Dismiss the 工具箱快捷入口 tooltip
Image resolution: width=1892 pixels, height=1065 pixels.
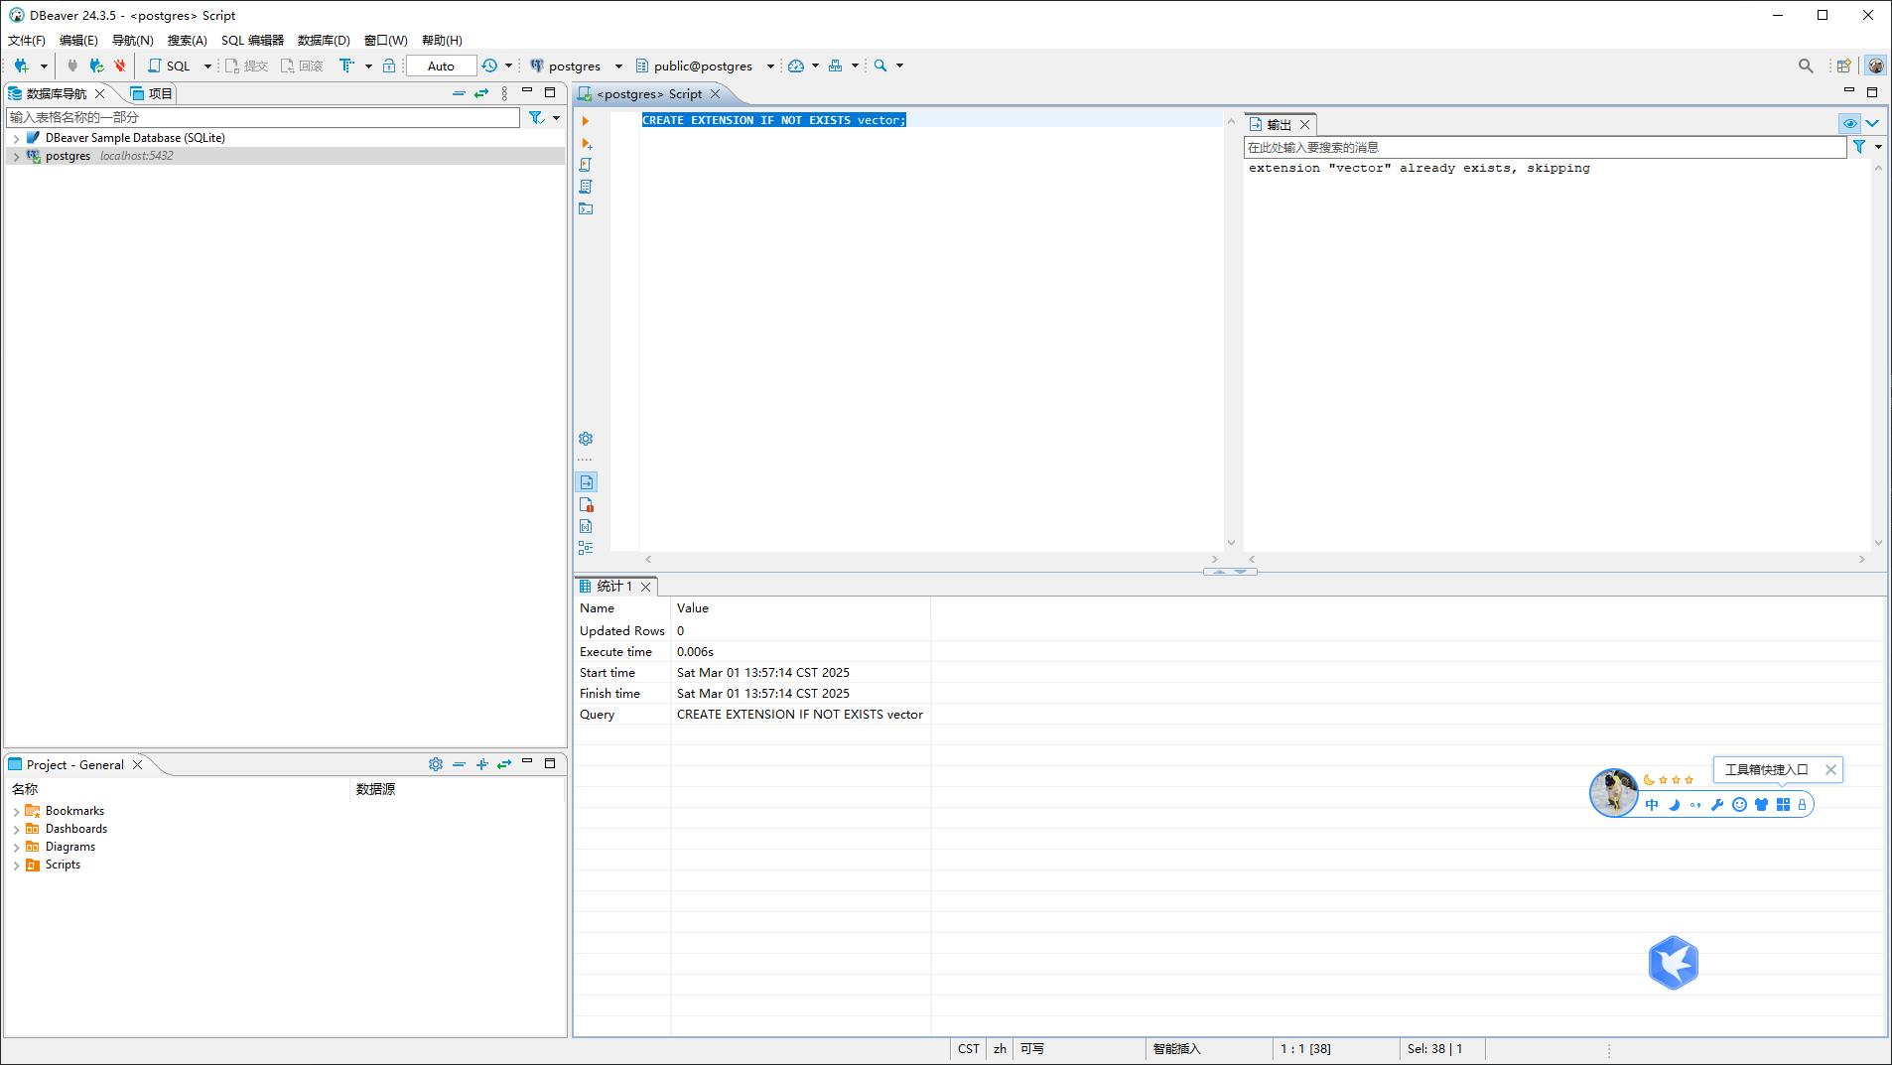[x=1830, y=769]
